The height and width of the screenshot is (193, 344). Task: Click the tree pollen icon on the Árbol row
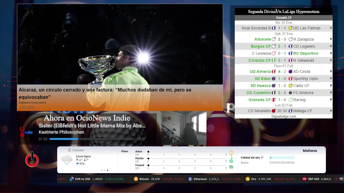[231, 153]
